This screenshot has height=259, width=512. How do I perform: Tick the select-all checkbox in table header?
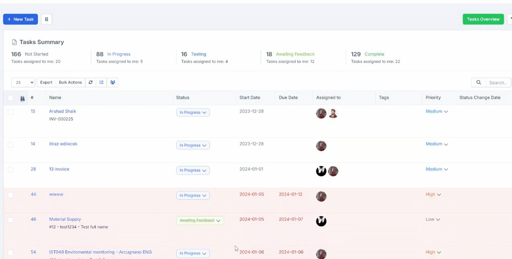[x=10, y=98]
